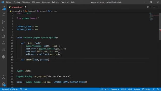Viewport: 161px width, 91px height.
Task: Click the super(Vaisseau, self) line
Action: pos(44,46)
